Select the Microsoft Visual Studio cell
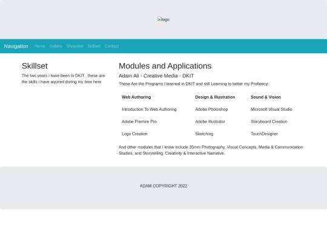This screenshot has width=327, height=245. [x=271, y=109]
